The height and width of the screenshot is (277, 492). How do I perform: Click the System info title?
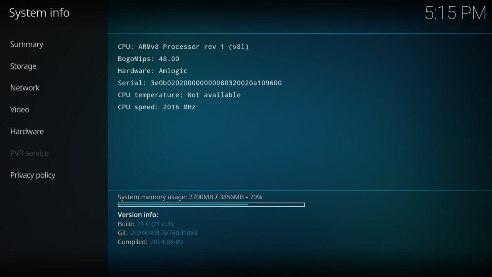(x=39, y=13)
